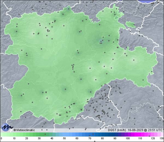The width and height of the screenshot is (164, 142).
Task: Click the 70 value on the scale
Action: tap(90, 138)
